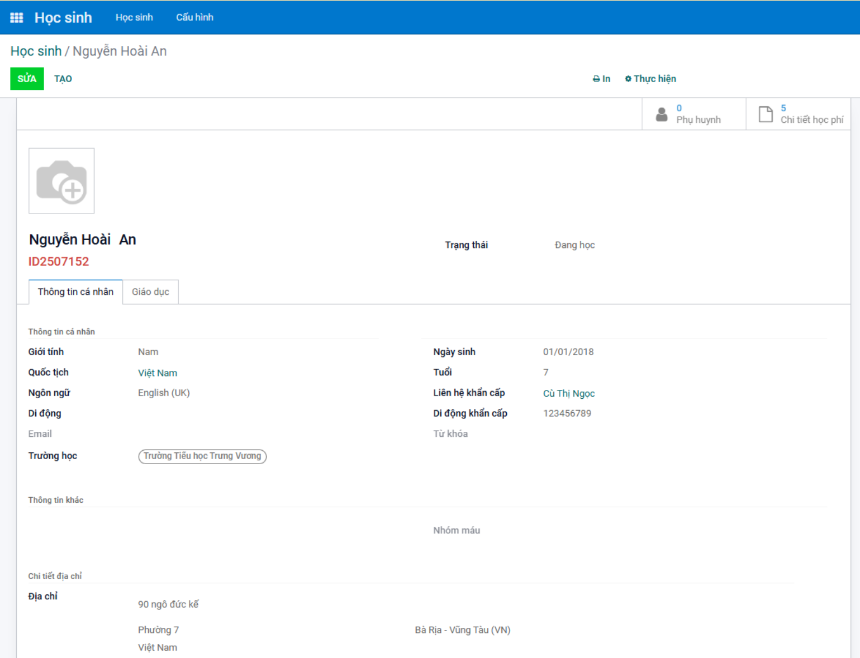Select the Thông tin cá nhân tab
This screenshot has width=860, height=658.
tap(75, 292)
